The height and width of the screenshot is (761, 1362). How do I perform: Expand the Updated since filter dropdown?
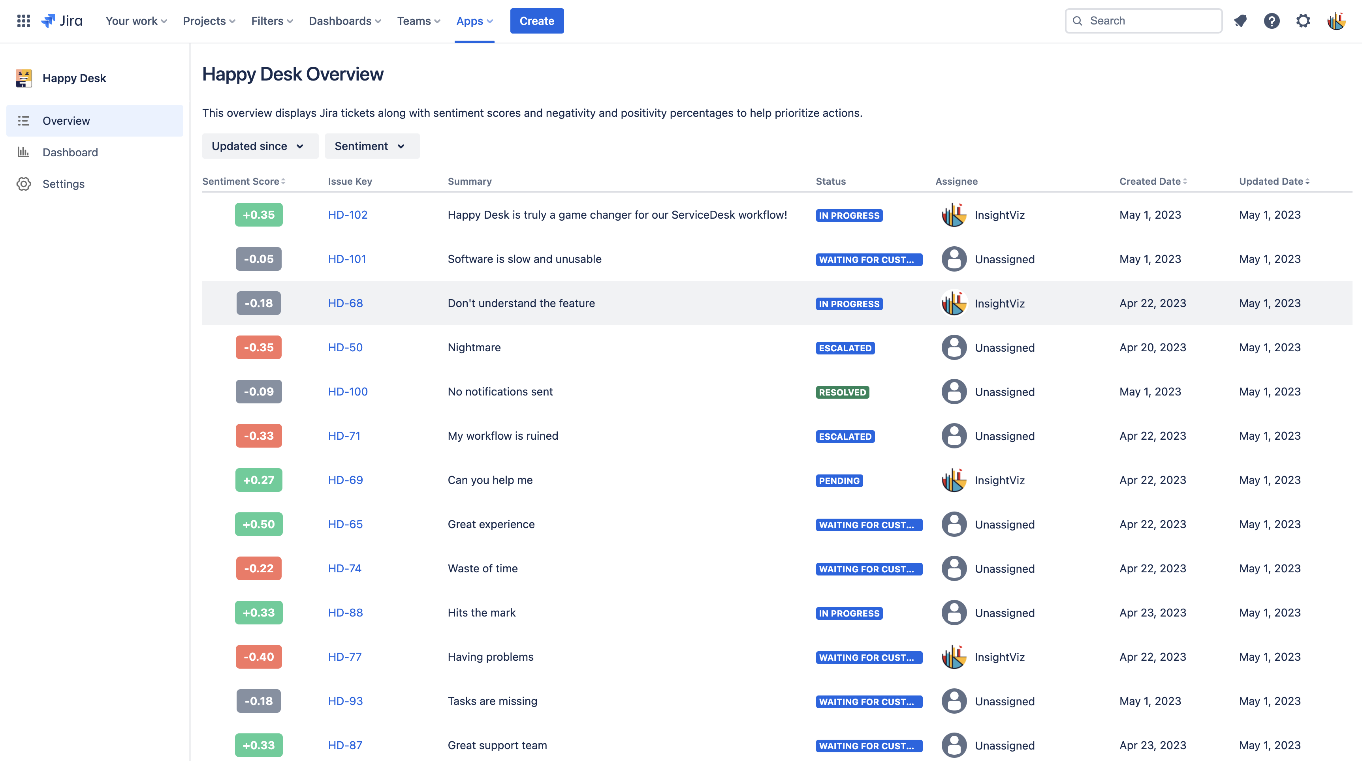click(260, 146)
